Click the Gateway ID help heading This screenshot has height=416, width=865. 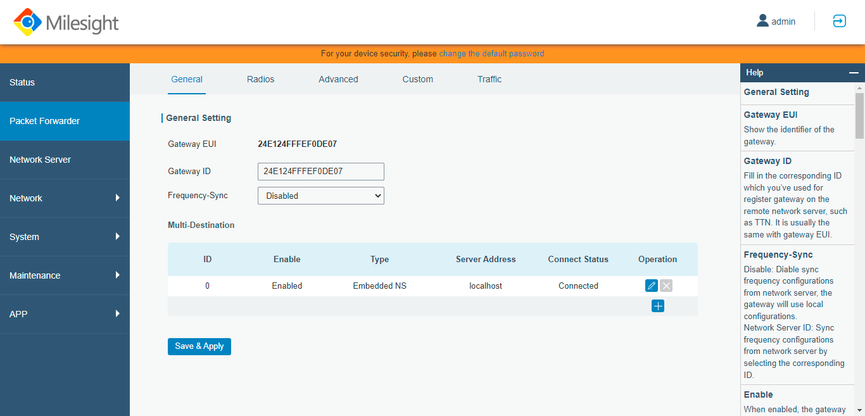click(767, 161)
